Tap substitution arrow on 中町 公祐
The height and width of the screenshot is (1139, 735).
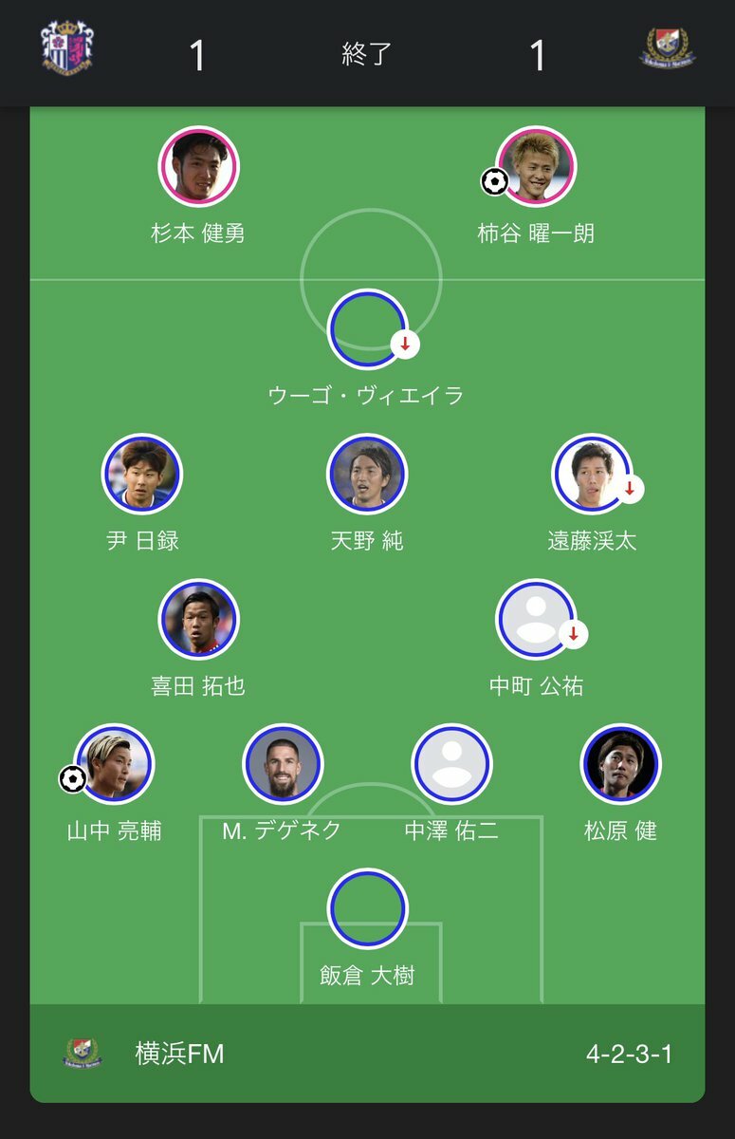pyautogui.click(x=573, y=633)
